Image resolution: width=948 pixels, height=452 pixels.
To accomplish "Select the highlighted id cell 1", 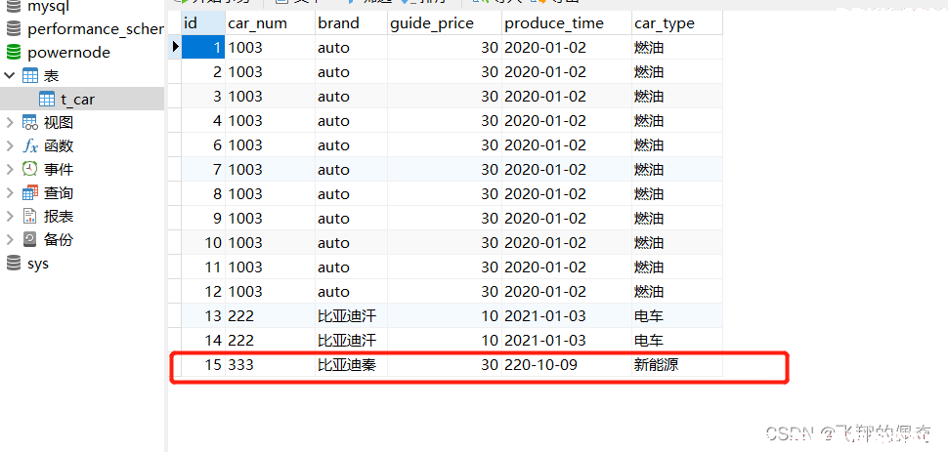I will [x=203, y=47].
